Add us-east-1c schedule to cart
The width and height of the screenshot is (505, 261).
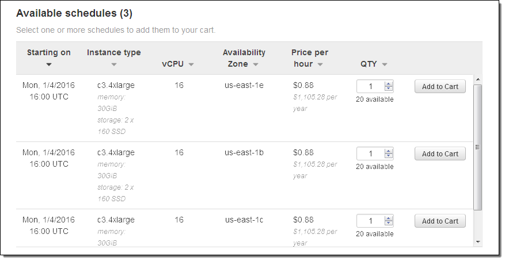tap(440, 221)
